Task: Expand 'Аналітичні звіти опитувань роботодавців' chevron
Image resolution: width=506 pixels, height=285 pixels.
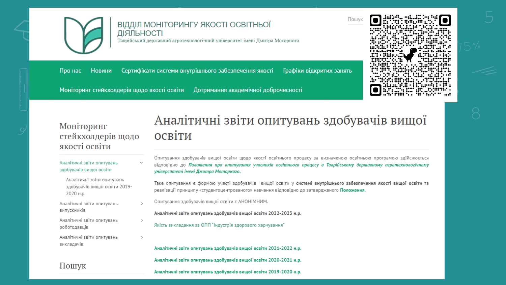Action: (x=142, y=220)
